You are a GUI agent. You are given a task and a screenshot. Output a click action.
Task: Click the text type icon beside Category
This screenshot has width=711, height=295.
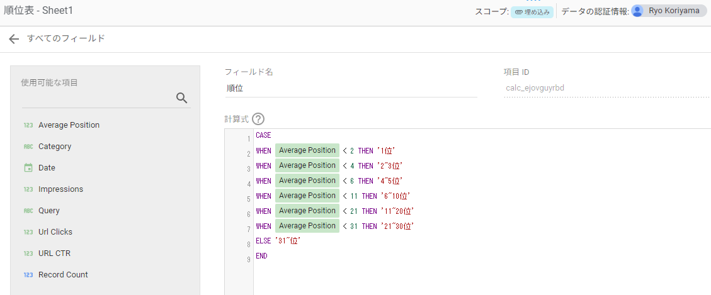(28, 147)
